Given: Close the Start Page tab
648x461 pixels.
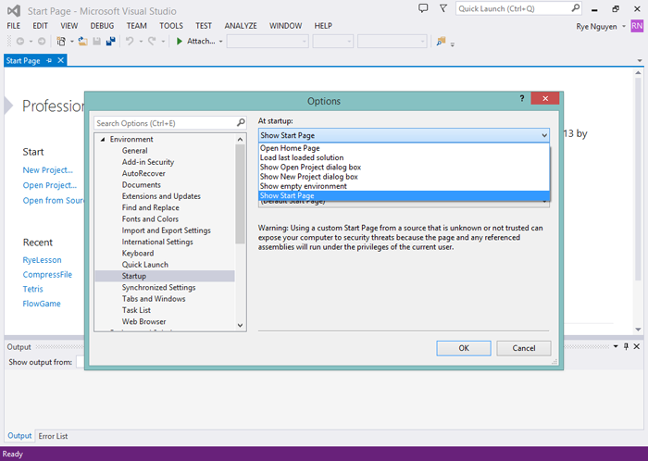Looking at the screenshot, I should pyautogui.click(x=61, y=60).
